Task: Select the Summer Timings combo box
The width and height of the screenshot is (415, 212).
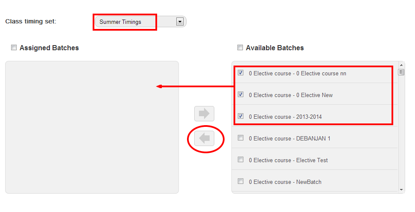Action: coord(137,22)
